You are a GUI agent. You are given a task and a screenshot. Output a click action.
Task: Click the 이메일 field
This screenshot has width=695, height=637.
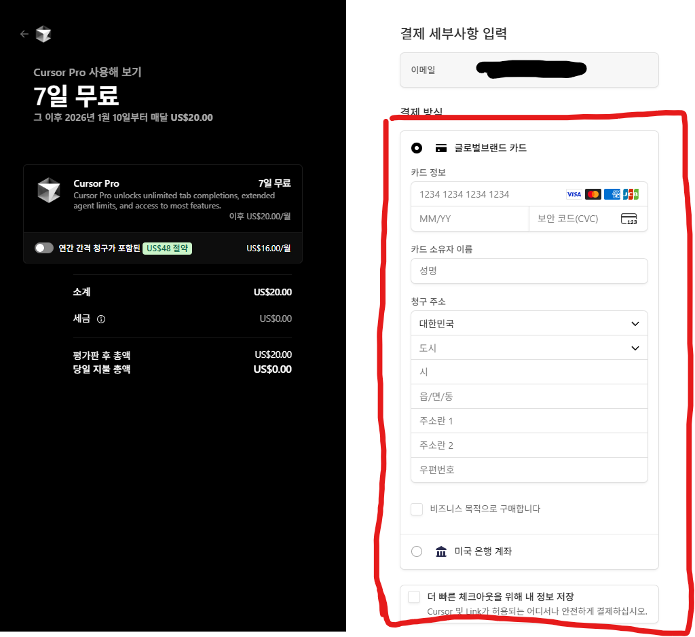529,70
